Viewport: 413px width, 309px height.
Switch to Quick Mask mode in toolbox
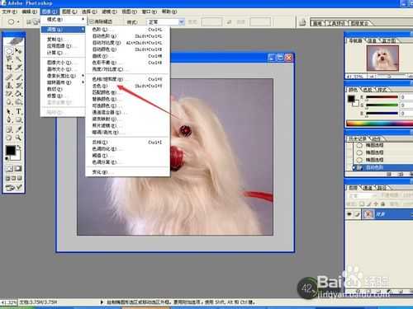(x=18, y=169)
